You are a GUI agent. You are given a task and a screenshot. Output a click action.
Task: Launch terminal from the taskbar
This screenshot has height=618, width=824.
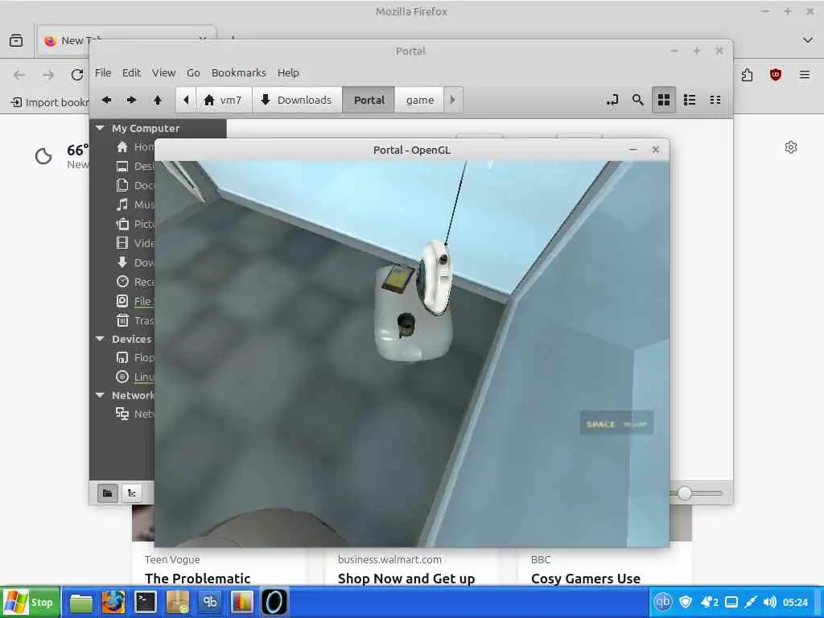pyautogui.click(x=146, y=602)
